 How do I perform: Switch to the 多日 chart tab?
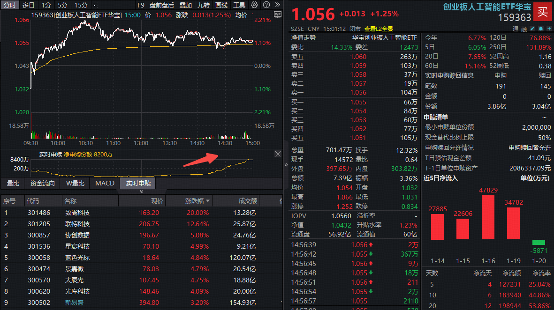pyautogui.click(x=28, y=5)
